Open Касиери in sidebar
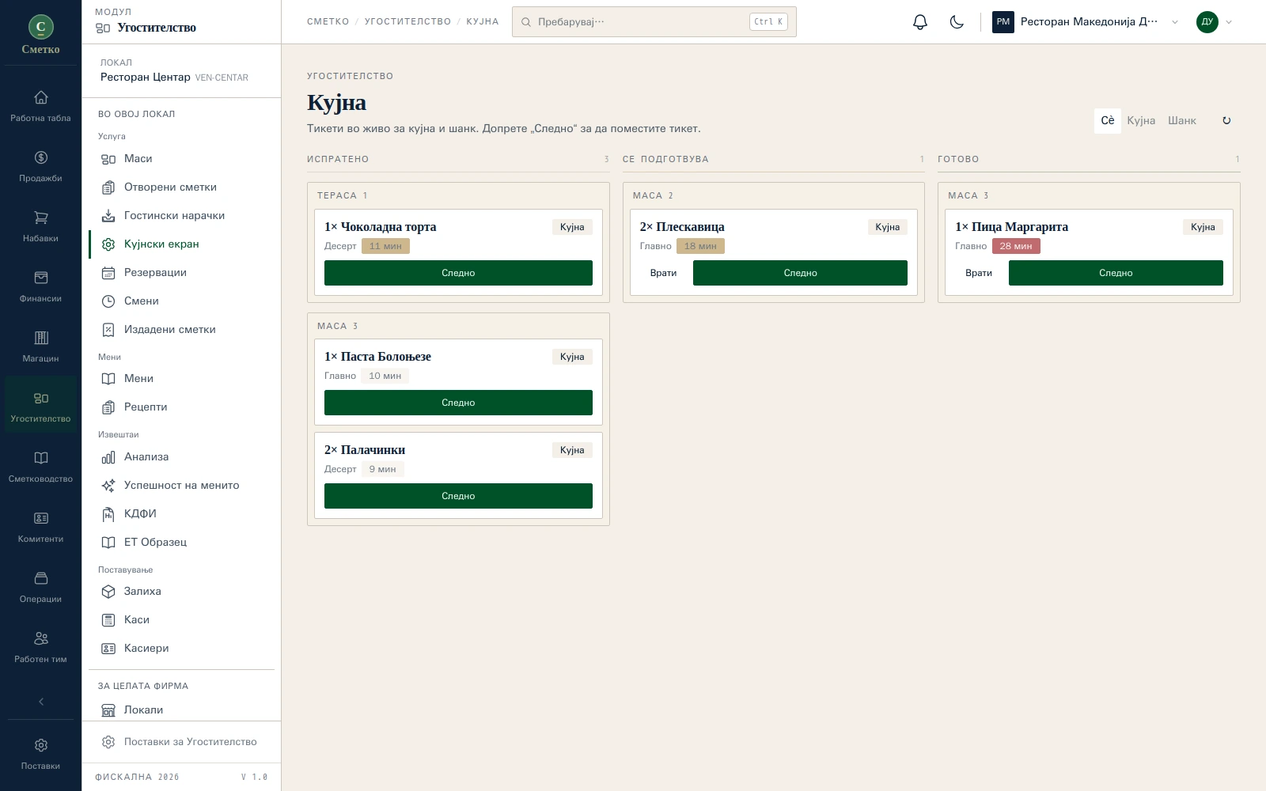Viewport: 1266px width, 791px height. tap(183, 649)
